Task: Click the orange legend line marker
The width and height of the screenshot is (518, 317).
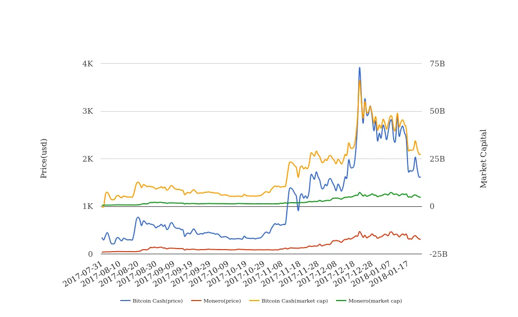Action: (253, 301)
